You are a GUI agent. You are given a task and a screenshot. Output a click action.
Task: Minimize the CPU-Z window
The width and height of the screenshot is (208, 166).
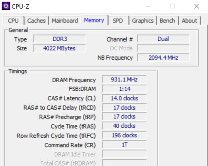148,6
